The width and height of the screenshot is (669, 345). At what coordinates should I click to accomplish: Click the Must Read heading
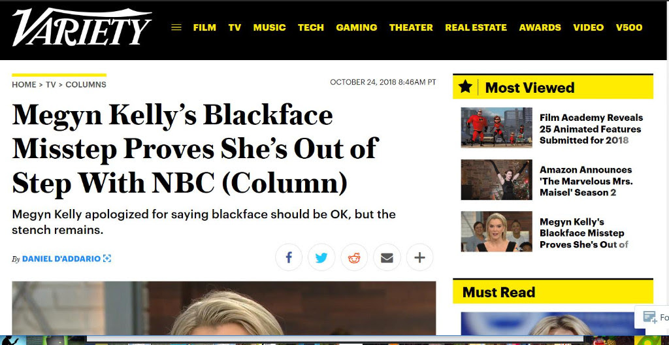click(x=498, y=292)
